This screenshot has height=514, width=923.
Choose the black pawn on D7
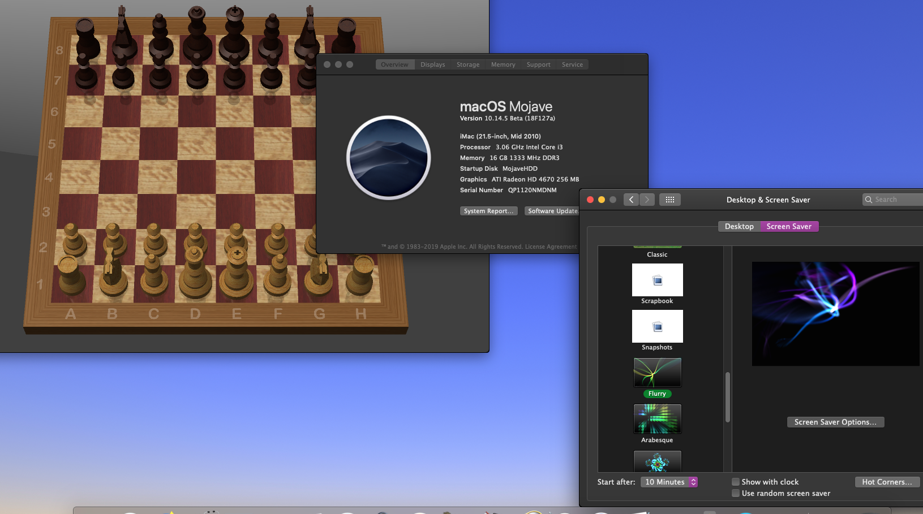pyautogui.click(x=197, y=71)
